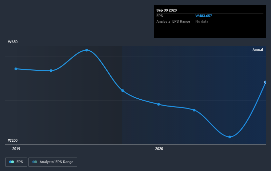The height and width of the screenshot is (171, 271).
Task: Click the Analysts' EPS Range color icon
Action: click(x=35, y=162)
